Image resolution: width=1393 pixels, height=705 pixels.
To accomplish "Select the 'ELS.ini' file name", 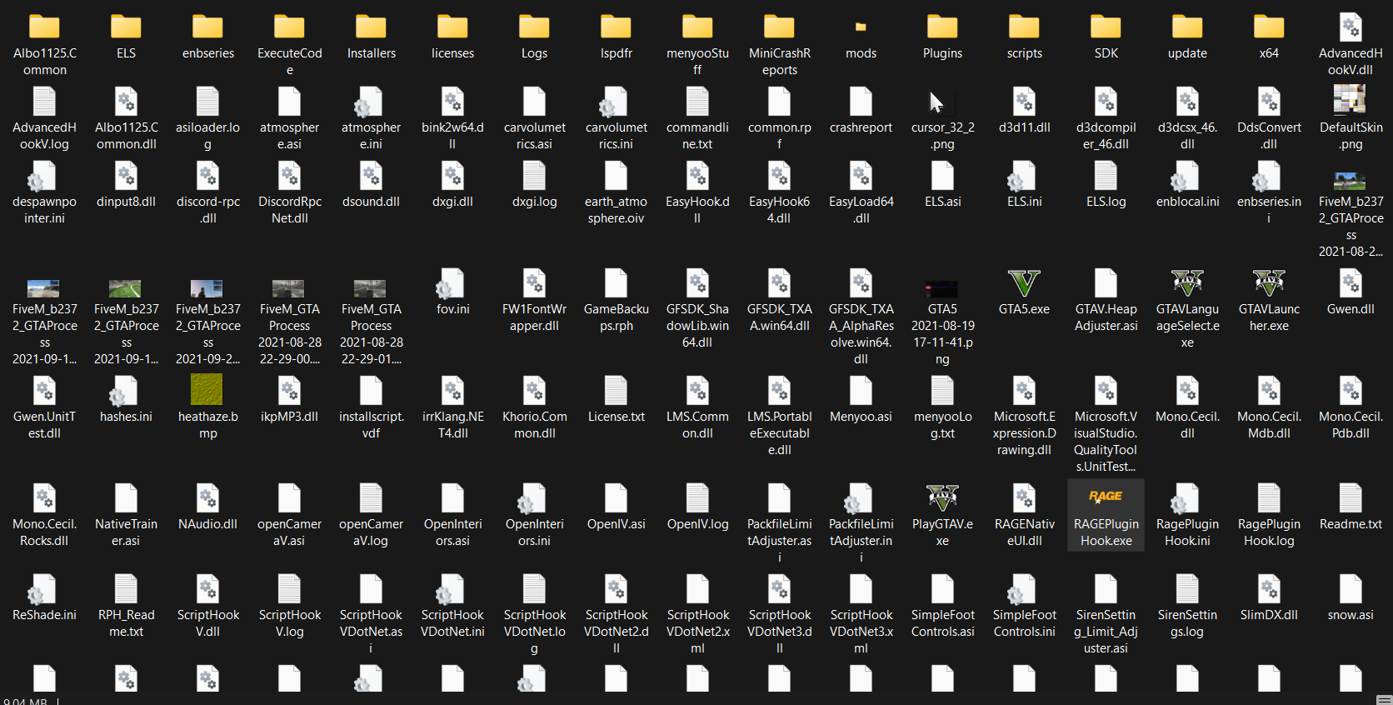I will tap(1025, 202).
